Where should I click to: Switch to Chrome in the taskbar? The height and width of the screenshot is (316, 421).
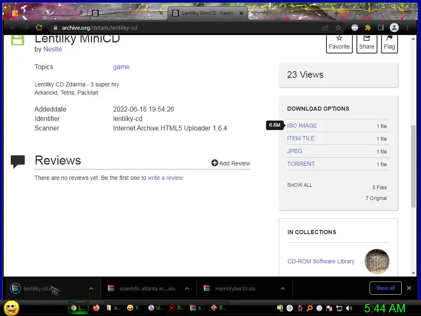click(78, 308)
